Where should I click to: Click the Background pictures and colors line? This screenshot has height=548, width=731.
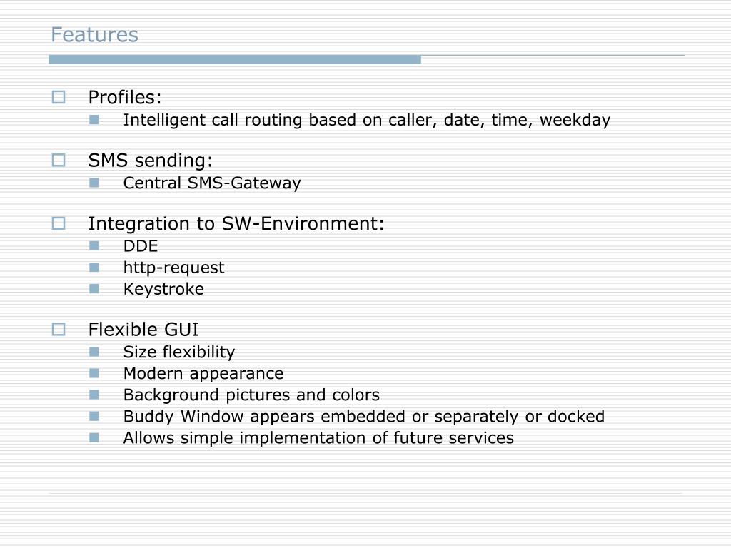252,395
